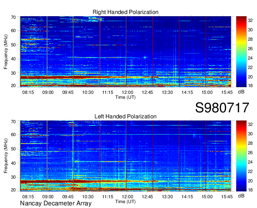Click the 15:45 tick label on the top plot
257x208 pixels.
point(227,92)
